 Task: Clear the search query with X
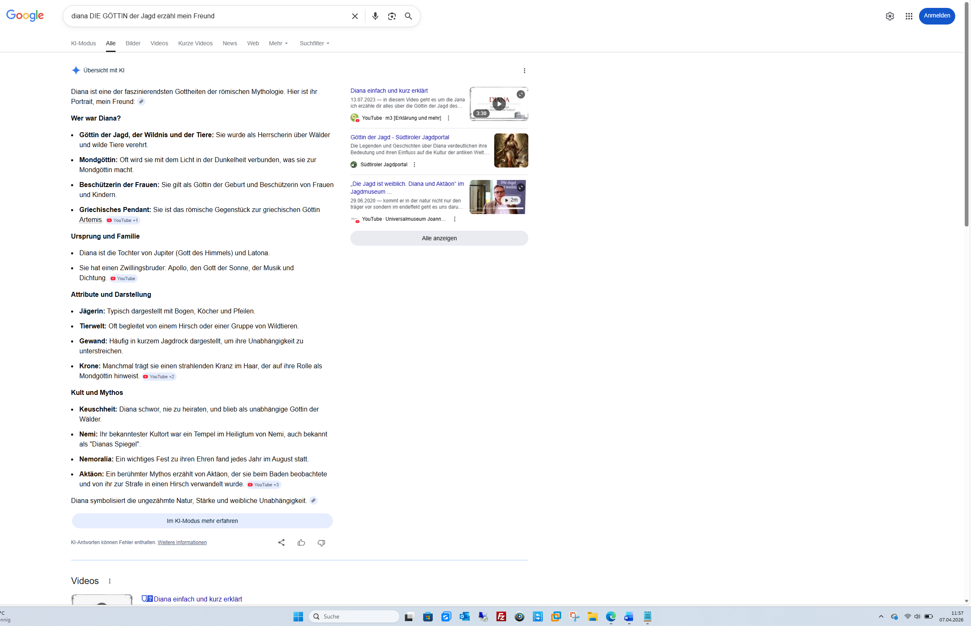point(355,16)
